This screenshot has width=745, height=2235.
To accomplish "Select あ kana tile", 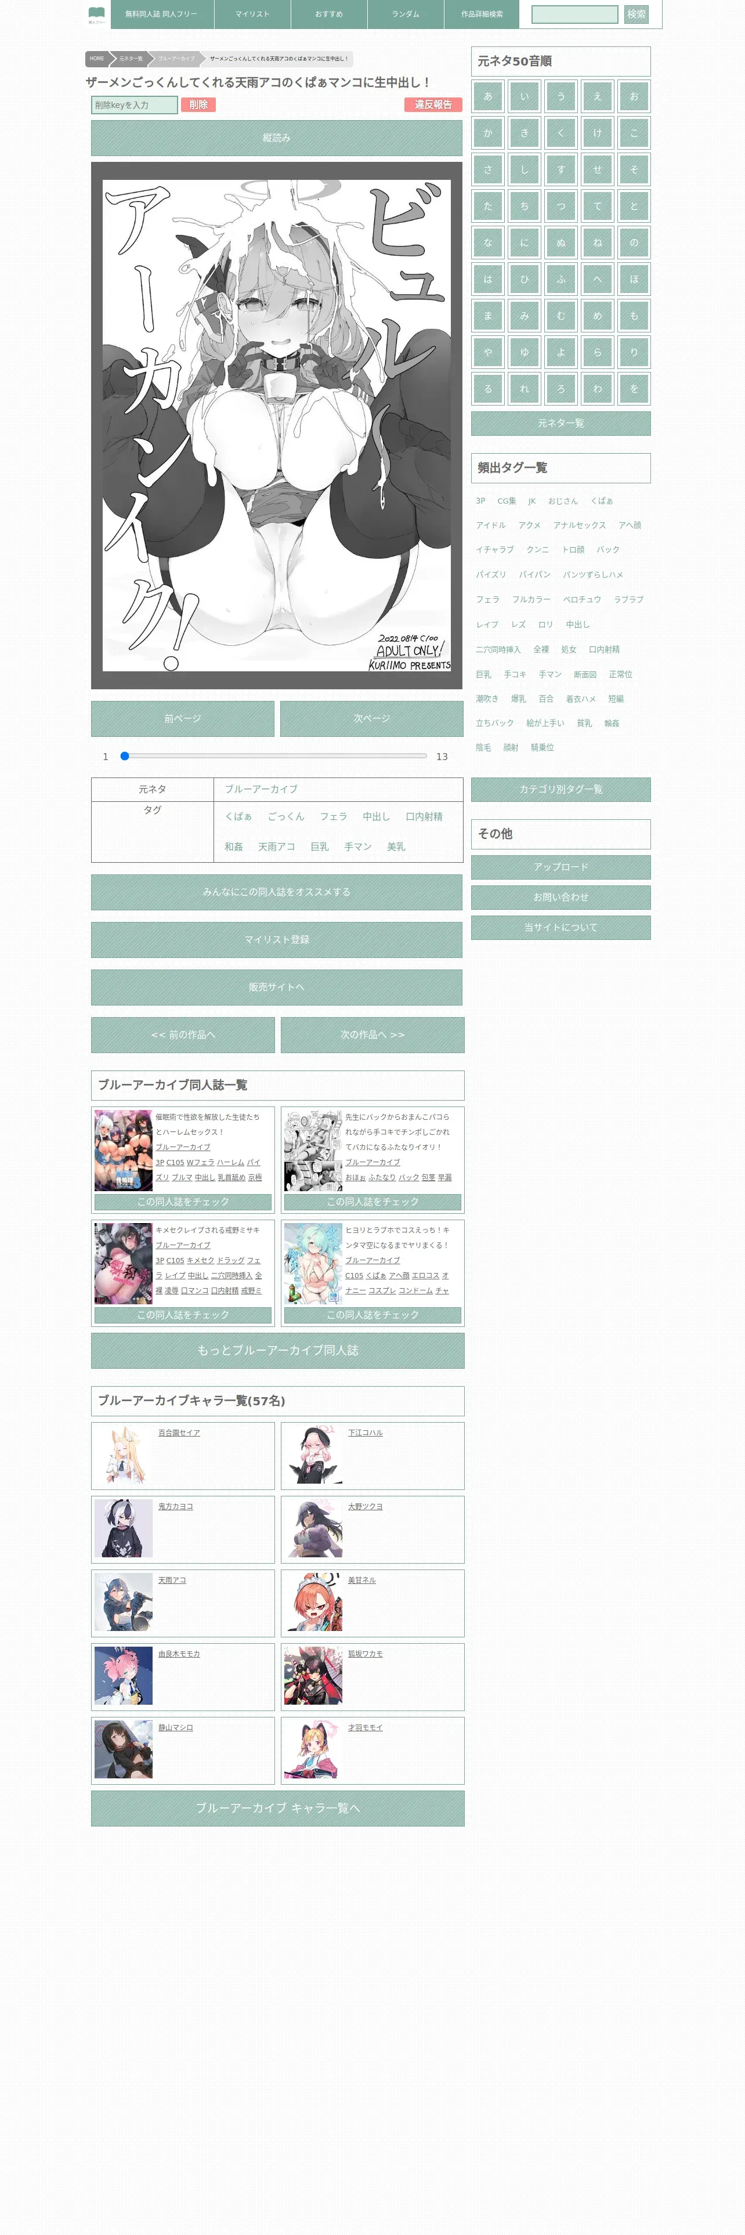I will tap(487, 96).
